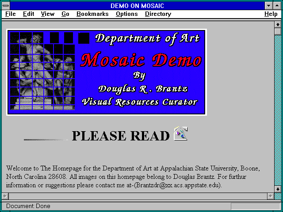
Task: Click the document icon beside PLEASE READ
Action: [181, 133]
